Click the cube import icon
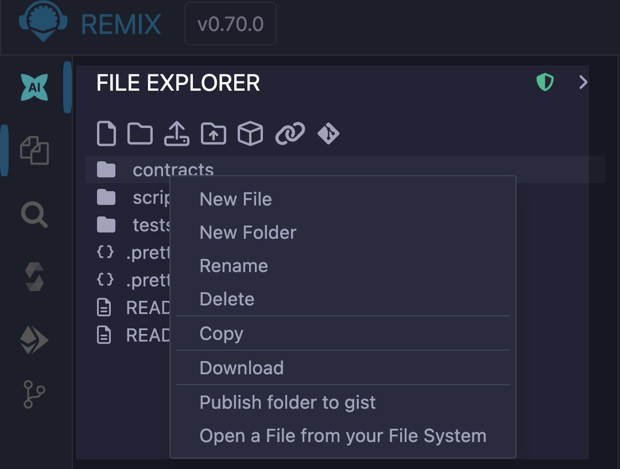This screenshot has height=469, width=620. [250, 134]
